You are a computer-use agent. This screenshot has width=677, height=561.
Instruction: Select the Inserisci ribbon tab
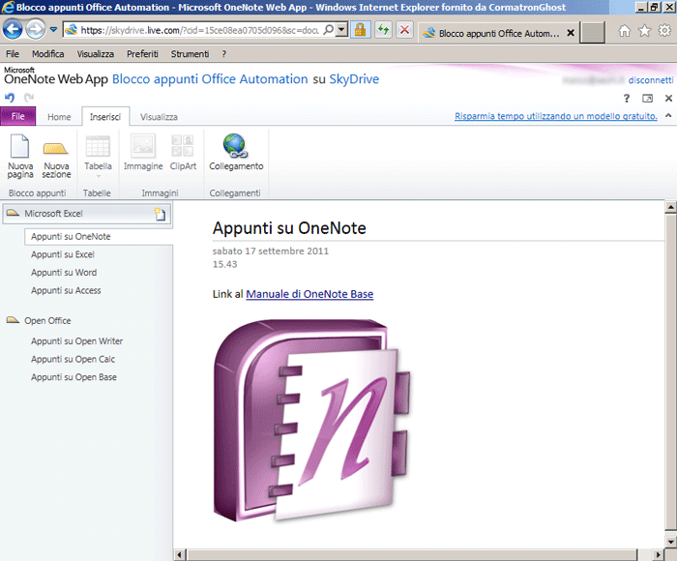tap(105, 117)
